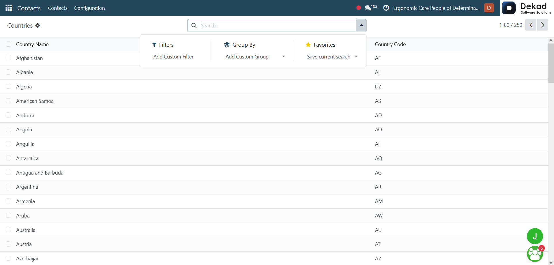
Task: Click the AZ country code cell
Action: pos(378,259)
